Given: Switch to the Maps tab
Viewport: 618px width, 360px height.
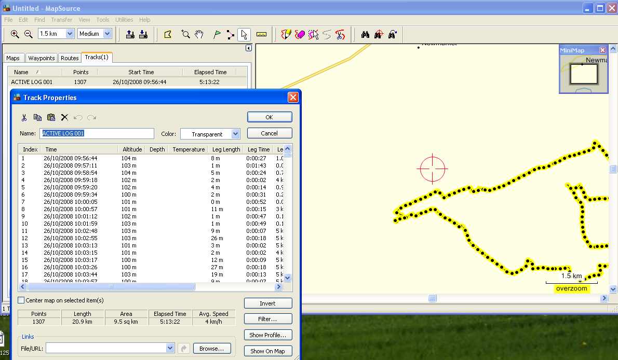Looking at the screenshot, I should tap(13, 58).
